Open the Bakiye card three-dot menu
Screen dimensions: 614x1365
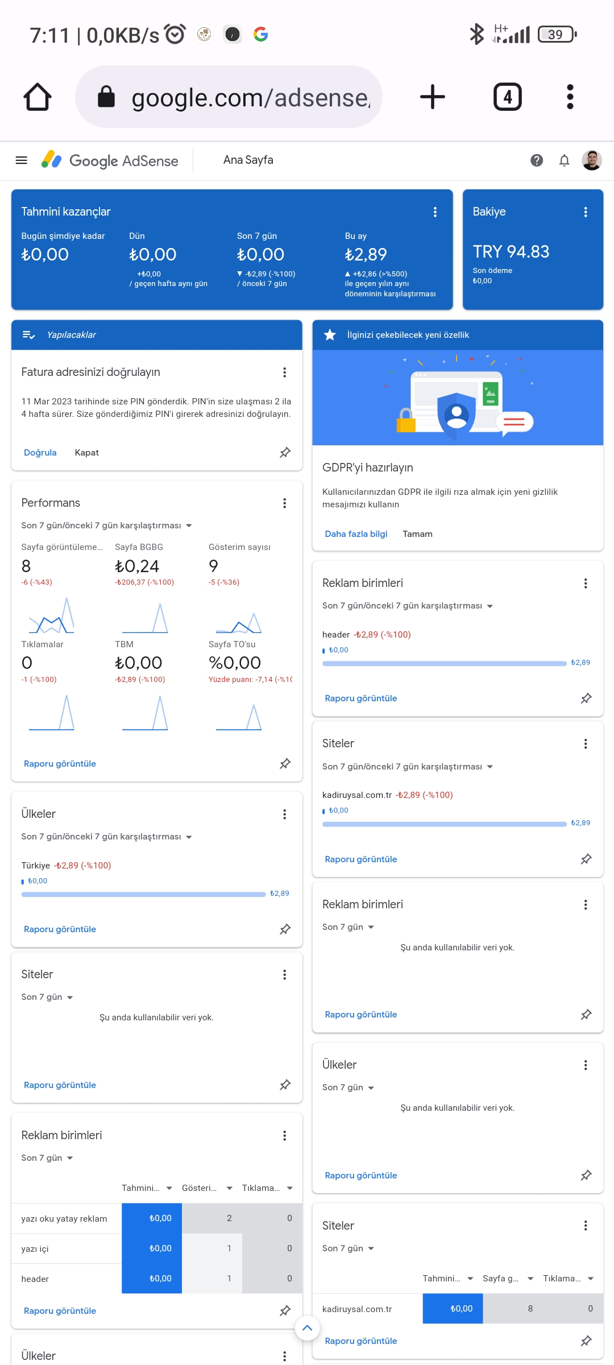tap(586, 212)
